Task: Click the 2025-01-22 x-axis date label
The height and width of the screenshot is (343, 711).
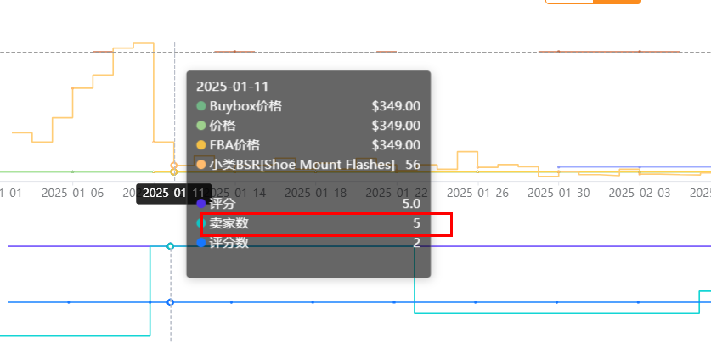Action: pos(397,193)
